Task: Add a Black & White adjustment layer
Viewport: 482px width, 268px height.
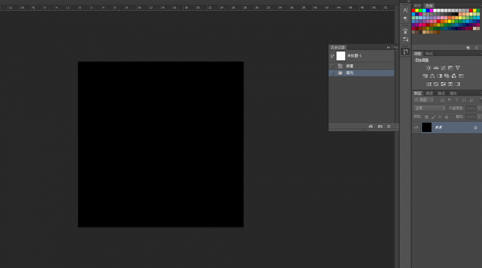Action: (x=440, y=76)
